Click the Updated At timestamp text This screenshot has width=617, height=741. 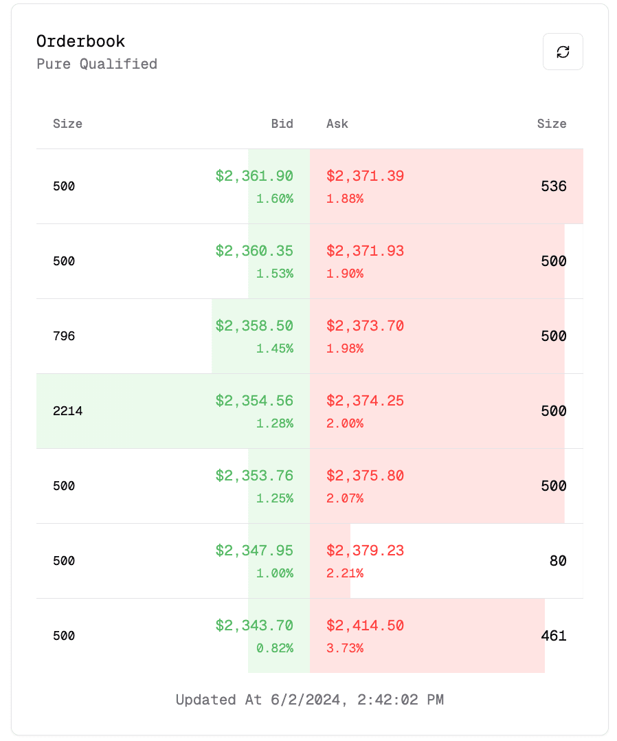(x=308, y=699)
